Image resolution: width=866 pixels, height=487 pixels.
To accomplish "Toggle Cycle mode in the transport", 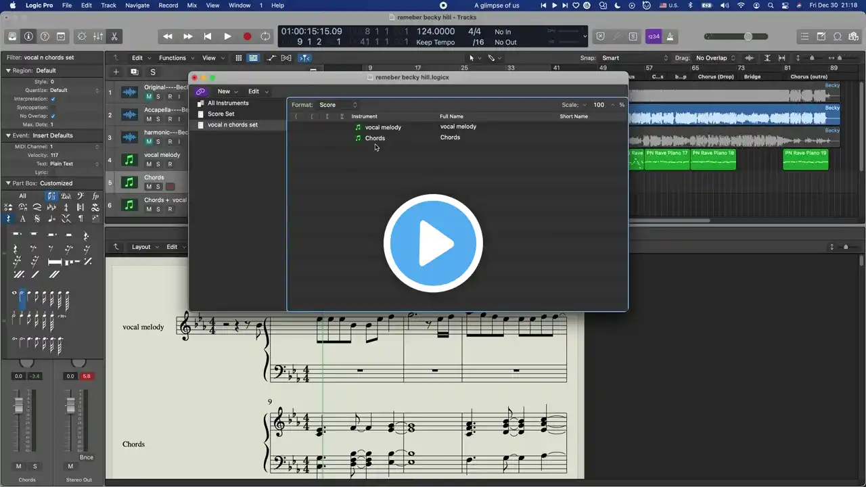I will (x=266, y=37).
